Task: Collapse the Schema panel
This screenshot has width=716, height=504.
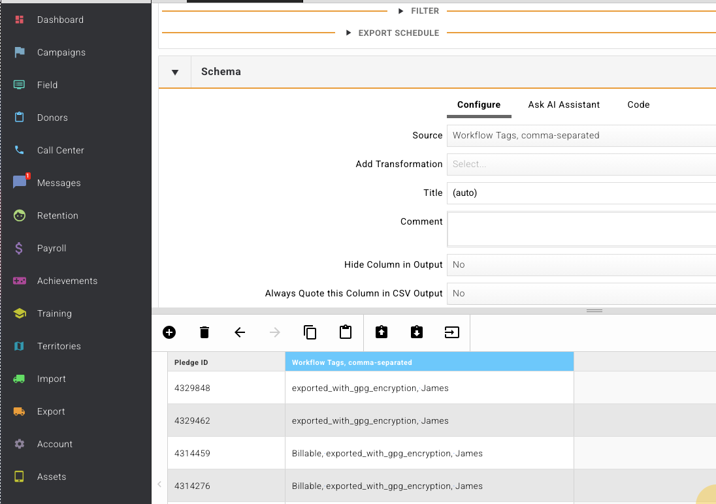Action: (x=174, y=71)
